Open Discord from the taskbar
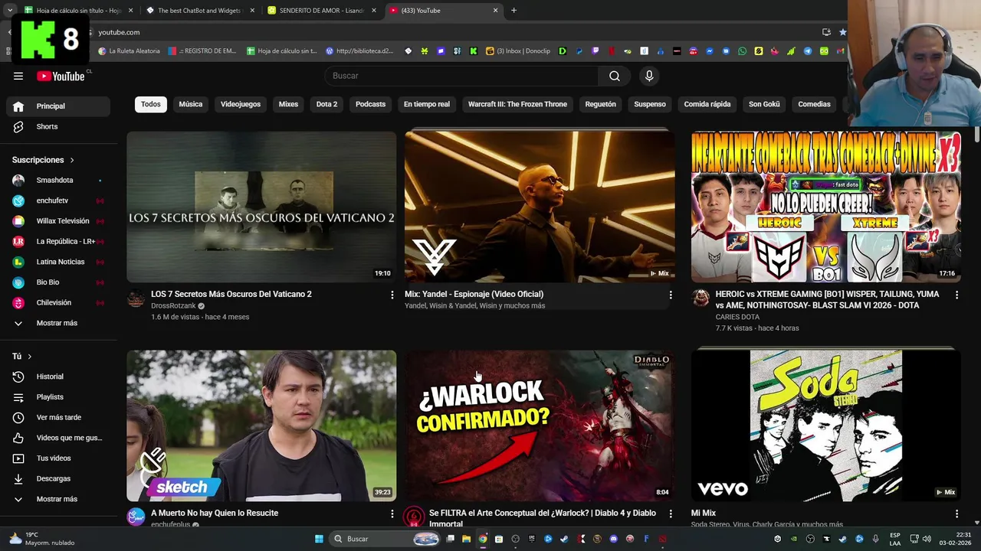 [x=613, y=539]
